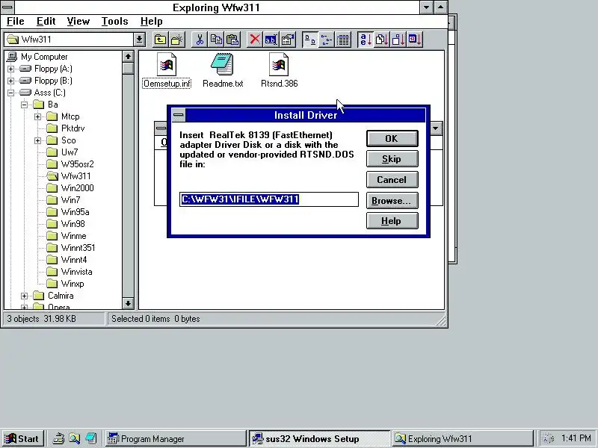Screen dimensions: 598x448
Task: Sort files by size icon
Action: tap(398, 40)
